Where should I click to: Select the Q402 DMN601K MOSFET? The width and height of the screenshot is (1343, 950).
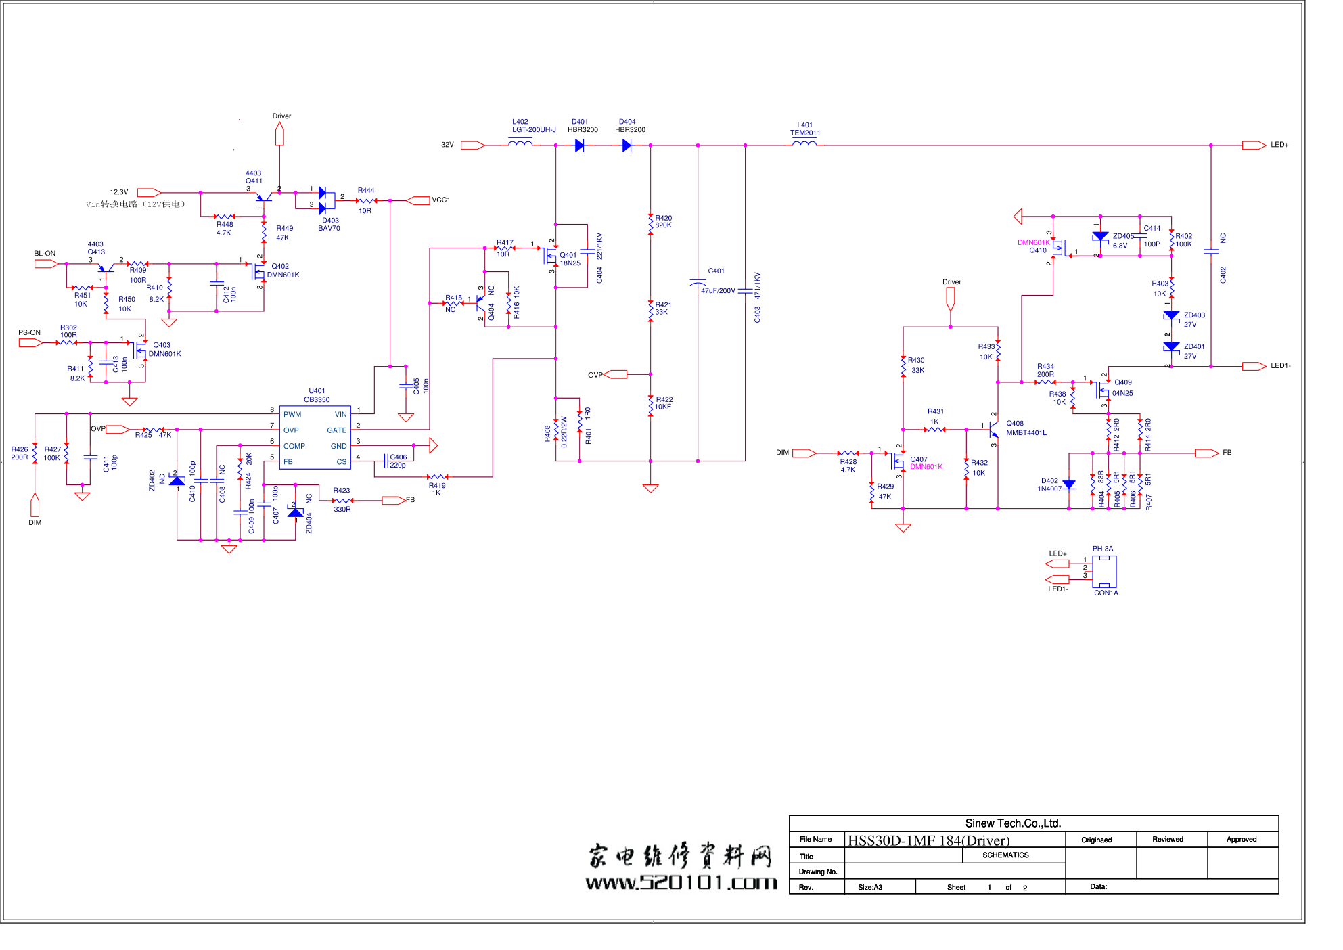tap(258, 273)
